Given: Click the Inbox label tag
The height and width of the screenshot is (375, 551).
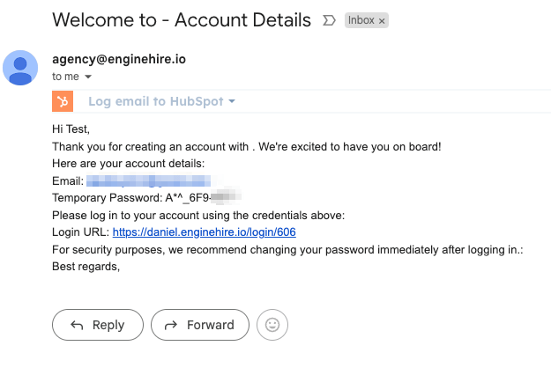Looking at the screenshot, I should pos(361,20).
